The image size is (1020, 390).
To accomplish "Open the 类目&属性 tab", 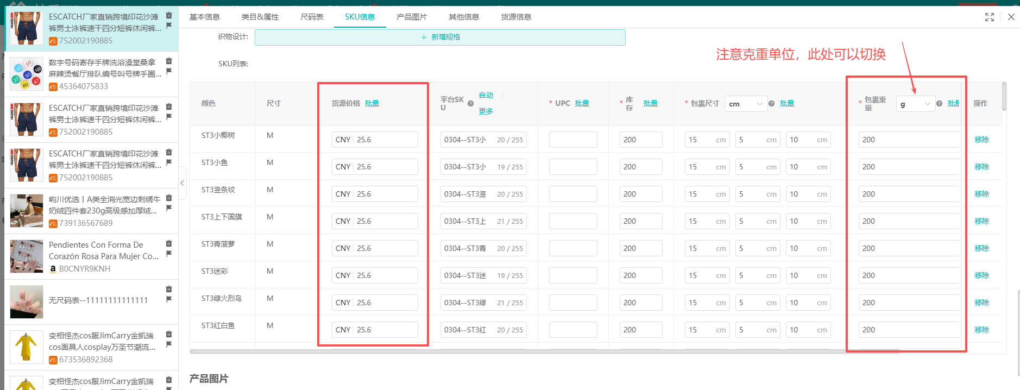I will pos(260,17).
